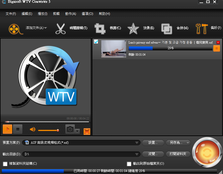Open the 幫助(H) menu

(x=104, y=14)
